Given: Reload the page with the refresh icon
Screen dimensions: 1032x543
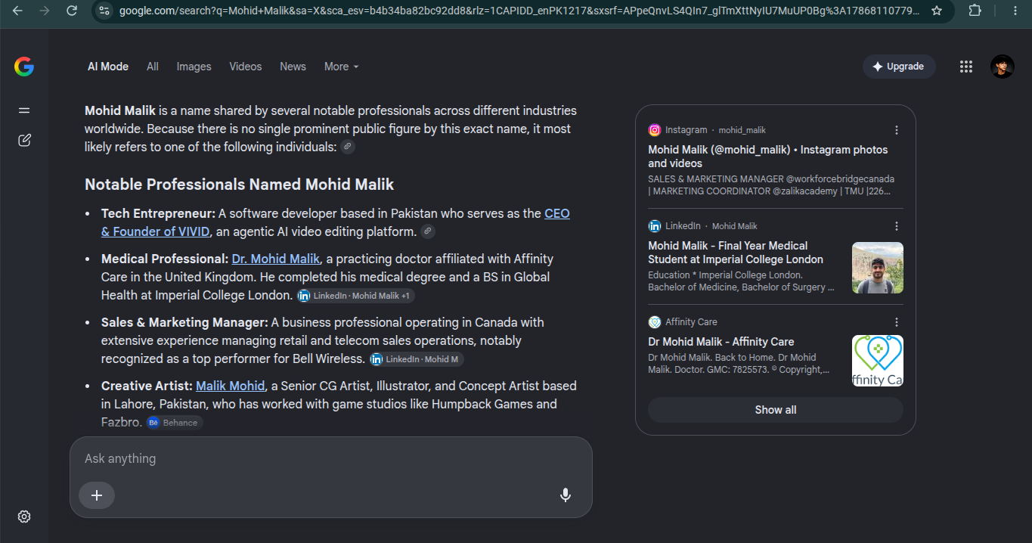Looking at the screenshot, I should [x=72, y=11].
